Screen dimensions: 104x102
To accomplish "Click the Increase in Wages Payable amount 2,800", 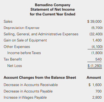I will click(x=97, y=98).
